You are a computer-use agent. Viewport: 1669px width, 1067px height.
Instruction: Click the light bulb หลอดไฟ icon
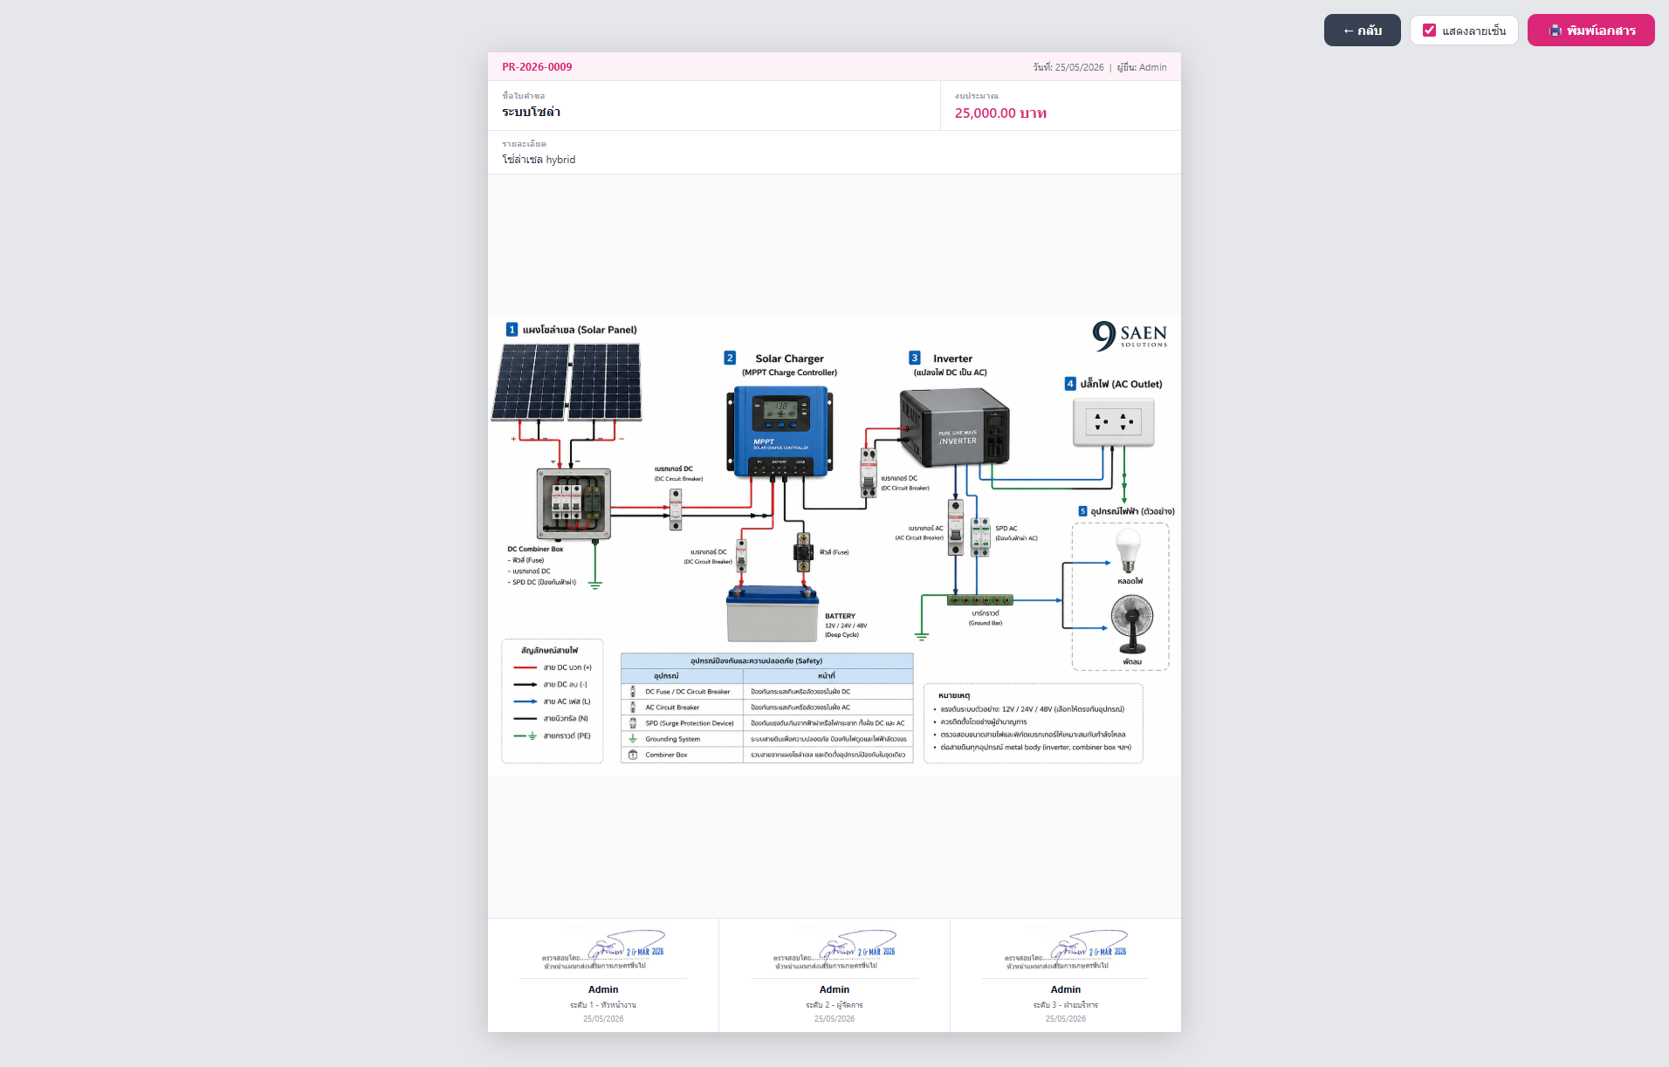pos(1129,551)
